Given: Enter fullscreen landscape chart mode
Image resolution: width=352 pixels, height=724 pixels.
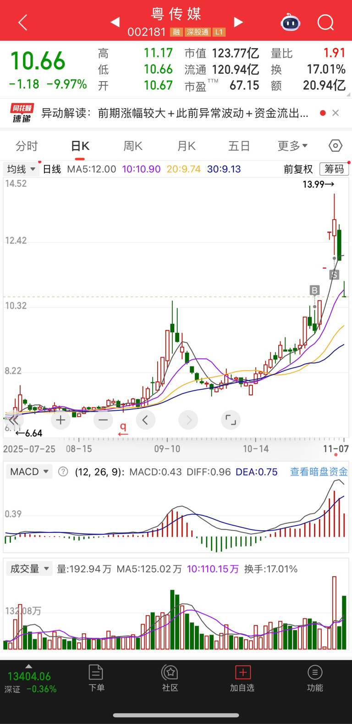Looking at the screenshot, I should [x=231, y=420].
